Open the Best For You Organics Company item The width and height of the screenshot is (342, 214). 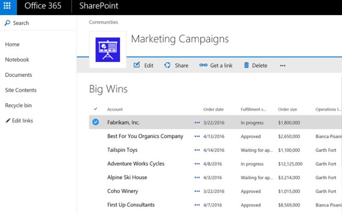point(145,136)
